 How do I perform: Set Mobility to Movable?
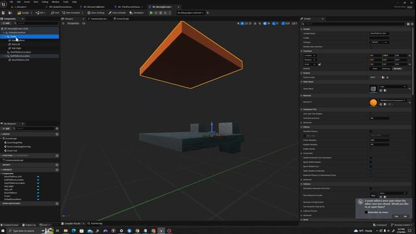point(397,69)
